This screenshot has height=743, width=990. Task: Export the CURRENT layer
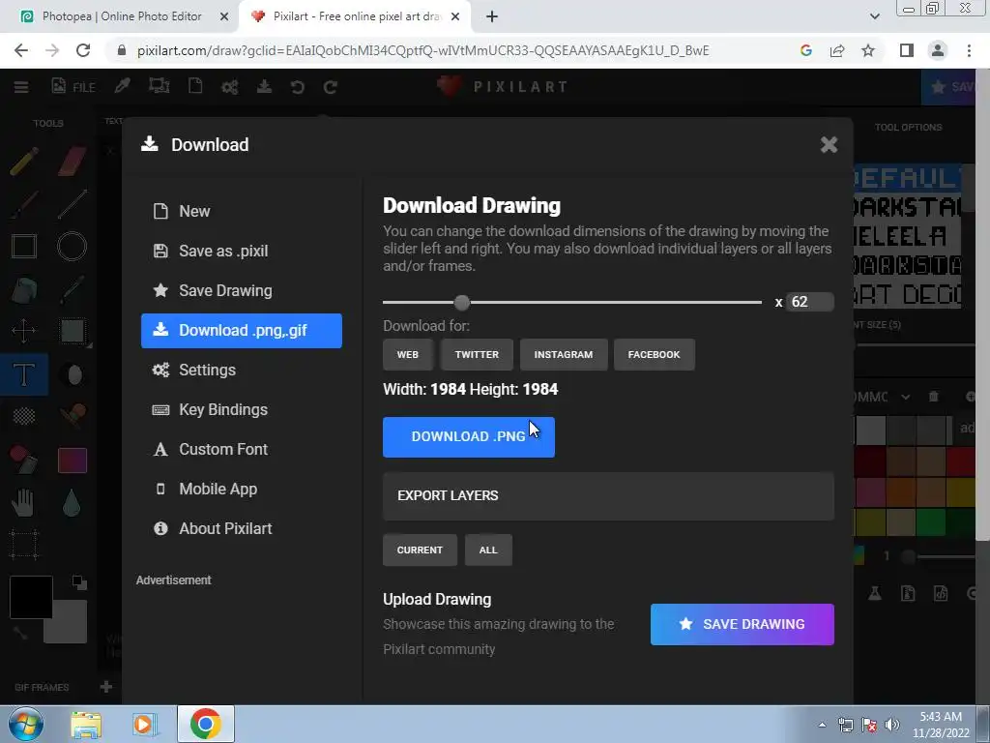pyautogui.click(x=420, y=550)
